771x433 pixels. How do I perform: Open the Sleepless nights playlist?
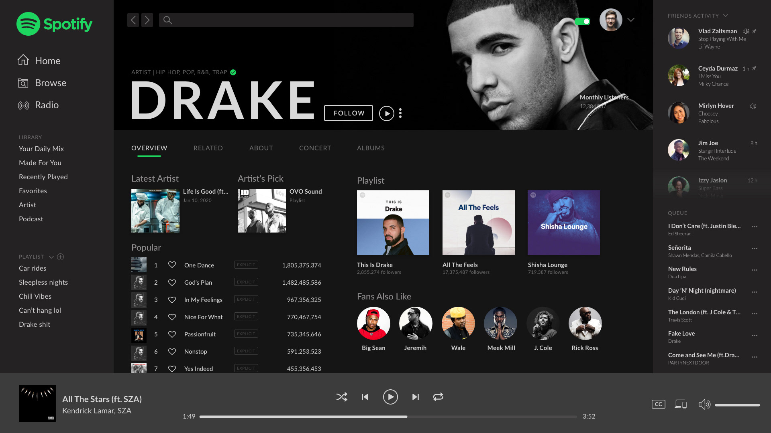click(x=43, y=282)
